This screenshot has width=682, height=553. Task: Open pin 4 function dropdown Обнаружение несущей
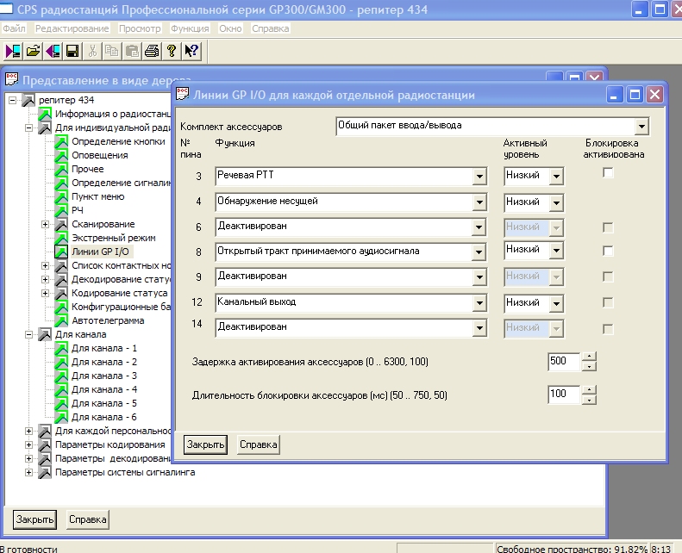point(479,202)
